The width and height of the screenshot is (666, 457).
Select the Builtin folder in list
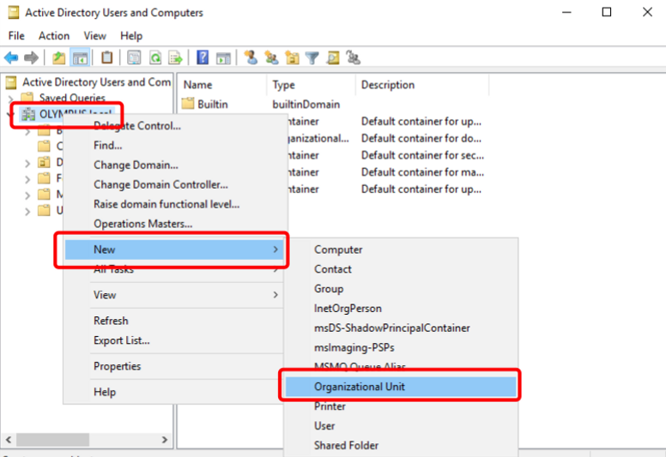(x=212, y=105)
